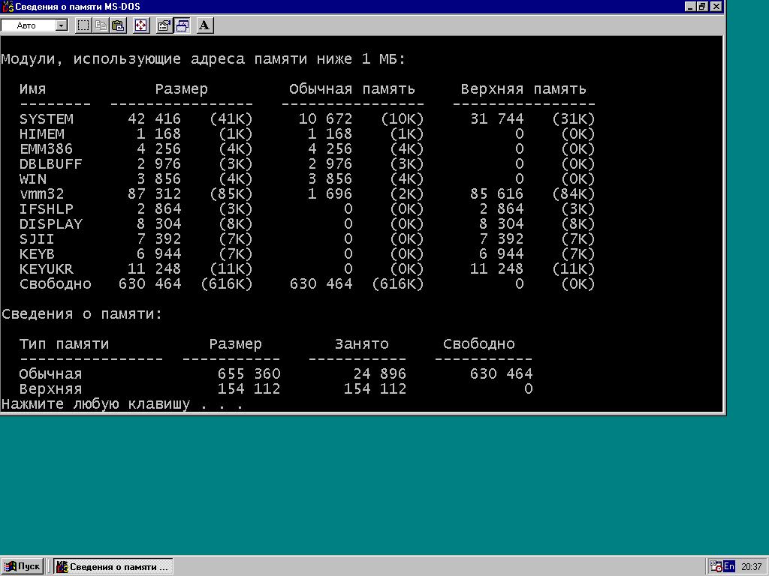The image size is (769, 576).
Task: Click the system tray clock showing 20:37
Action: tap(751, 567)
